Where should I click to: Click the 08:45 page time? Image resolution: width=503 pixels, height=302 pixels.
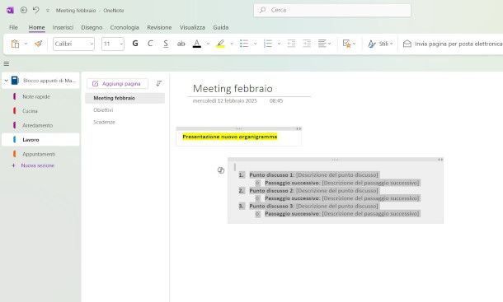276,100
